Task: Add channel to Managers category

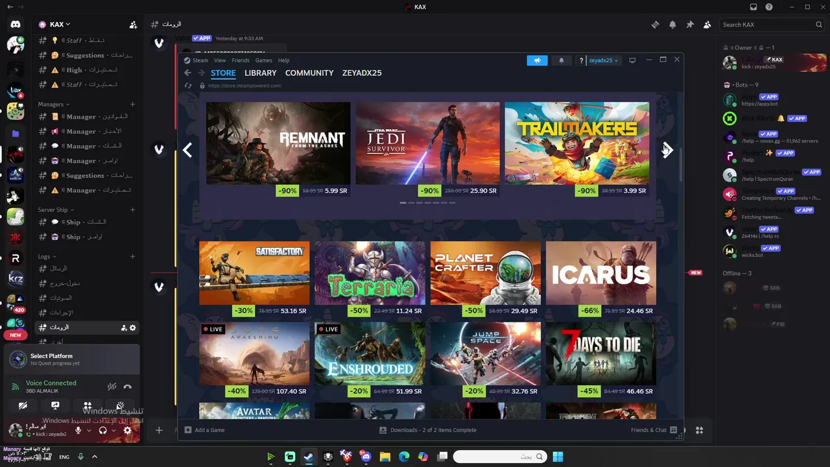Action: [132, 104]
